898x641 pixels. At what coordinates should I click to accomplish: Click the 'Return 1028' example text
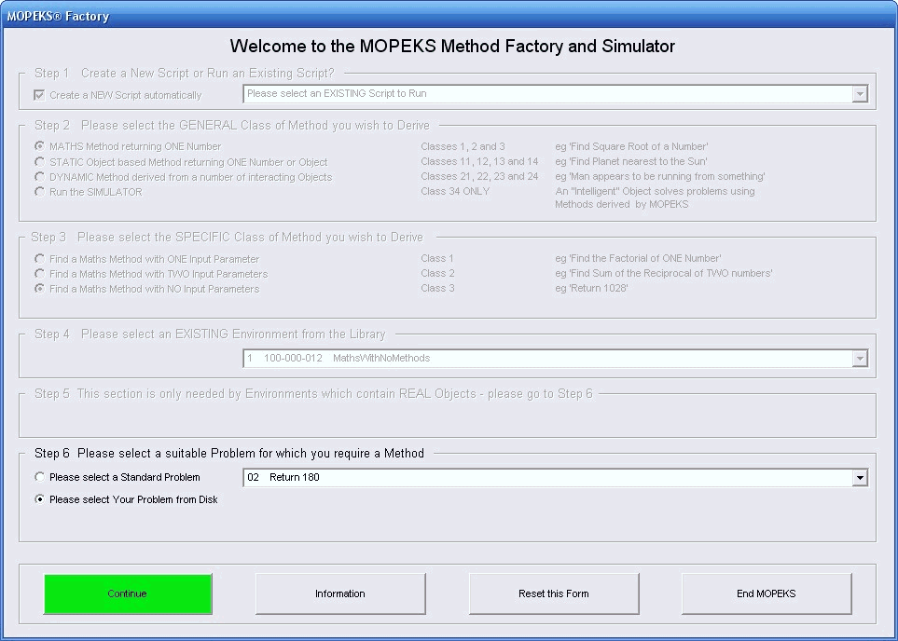tap(591, 288)
